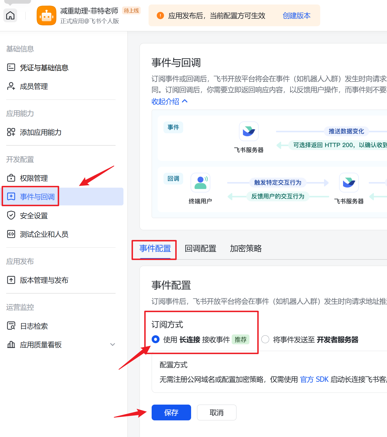Click the orange robot app avatar
This screenshot has height=437, width=387.
pos(47,15)
